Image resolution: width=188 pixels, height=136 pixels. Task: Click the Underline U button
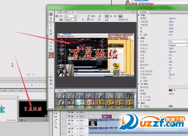click(83, 19)
